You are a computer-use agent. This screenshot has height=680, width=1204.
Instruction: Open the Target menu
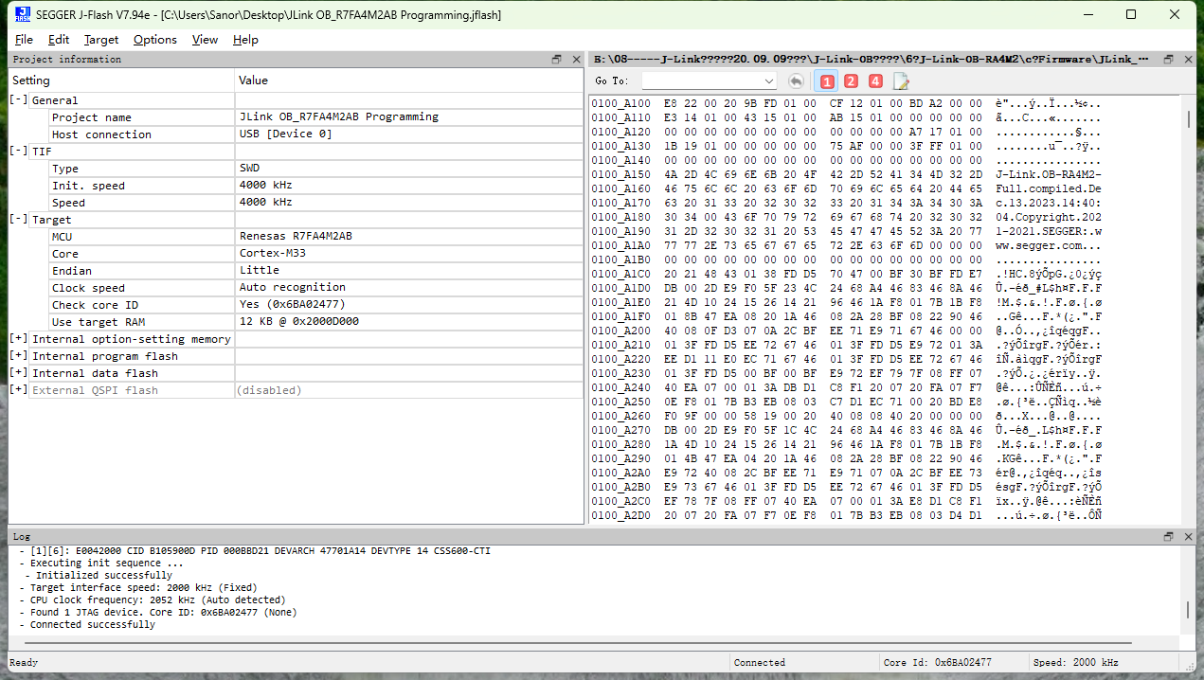(101, 40)
